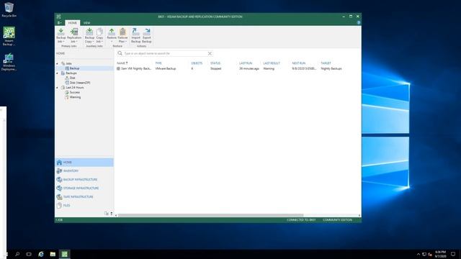Screen dimensions: 461x259
Task: Click the horizontal scrollbar in job list
Action: pos(210,215)
